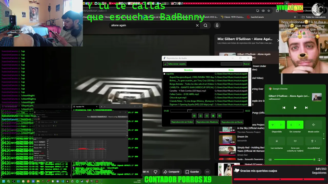Click the folder icon beside Seleccionar carpeta
The width and height of the screenshot is (328, 184).
(x=165, y=64)
